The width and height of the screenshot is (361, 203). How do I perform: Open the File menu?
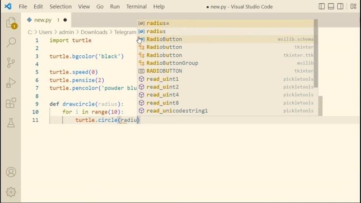click(x=23, y=6)
